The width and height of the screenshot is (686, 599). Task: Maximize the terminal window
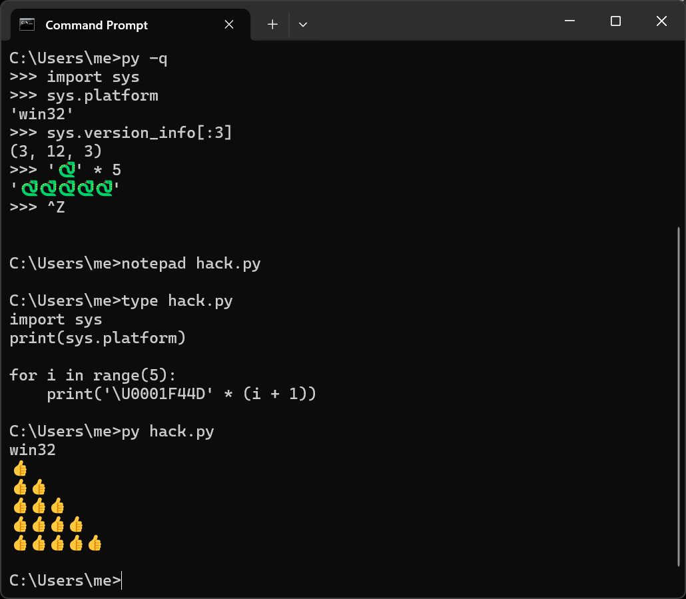pos(615,22)
